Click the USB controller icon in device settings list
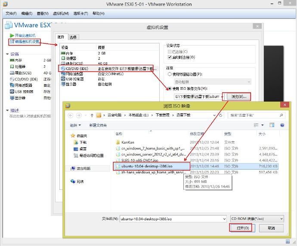The width and height of the screenshot is (297, 246). [x=63, y=79]
